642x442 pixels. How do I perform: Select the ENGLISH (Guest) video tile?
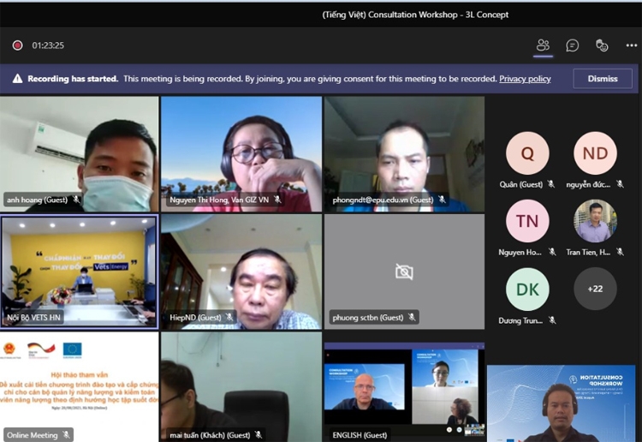point(404,387)
